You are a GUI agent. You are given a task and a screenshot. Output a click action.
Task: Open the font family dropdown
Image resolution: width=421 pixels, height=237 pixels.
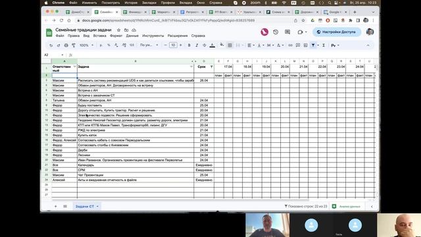(x=149, y=45)
